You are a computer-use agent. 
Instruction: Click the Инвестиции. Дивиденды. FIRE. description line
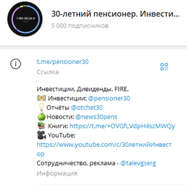click(83, 89)
